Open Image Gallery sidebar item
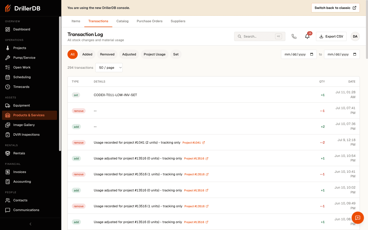The height and width of the screenshot is (230, 368). (29, 125)
